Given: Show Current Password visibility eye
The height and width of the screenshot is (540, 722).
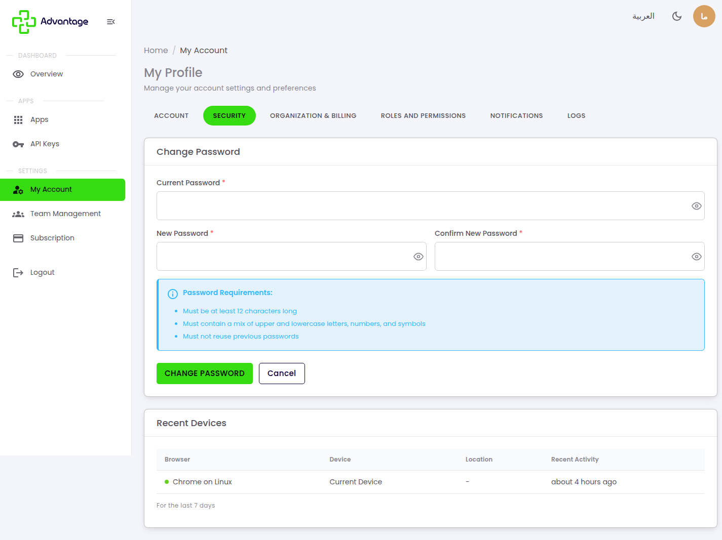Looking at the screenshot, I should (x=697, y=206).
